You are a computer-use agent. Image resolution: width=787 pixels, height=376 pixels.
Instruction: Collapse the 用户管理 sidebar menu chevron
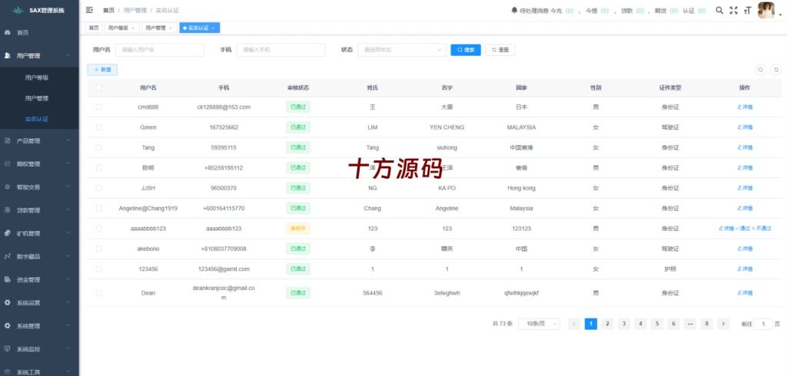68,56
